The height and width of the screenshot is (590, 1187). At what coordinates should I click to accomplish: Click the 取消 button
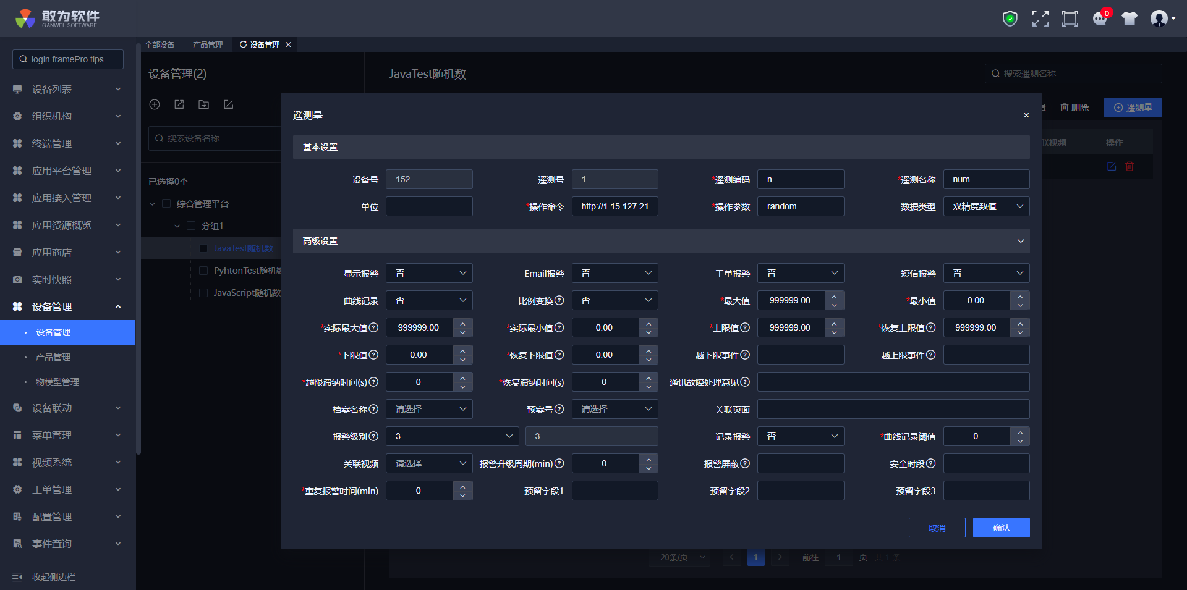tap(937, 528)
